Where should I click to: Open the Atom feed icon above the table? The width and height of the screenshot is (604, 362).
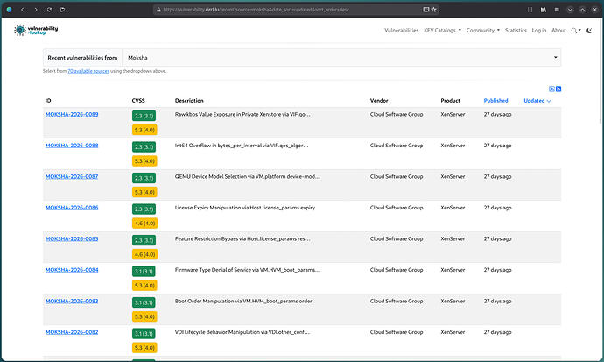pos(551,89)
